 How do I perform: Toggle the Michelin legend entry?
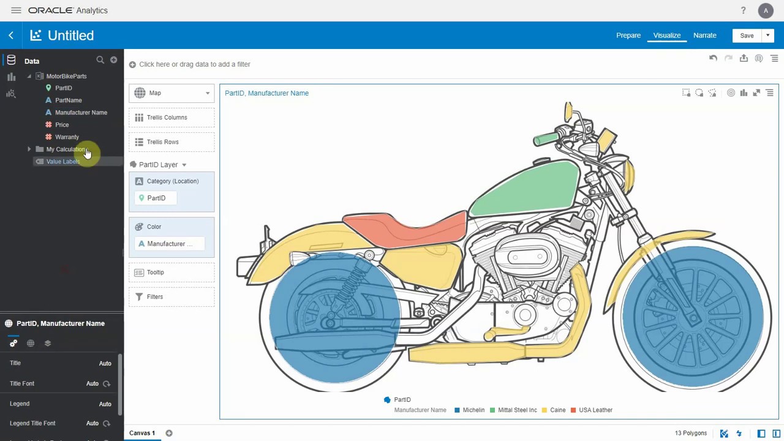coord(469,410)
